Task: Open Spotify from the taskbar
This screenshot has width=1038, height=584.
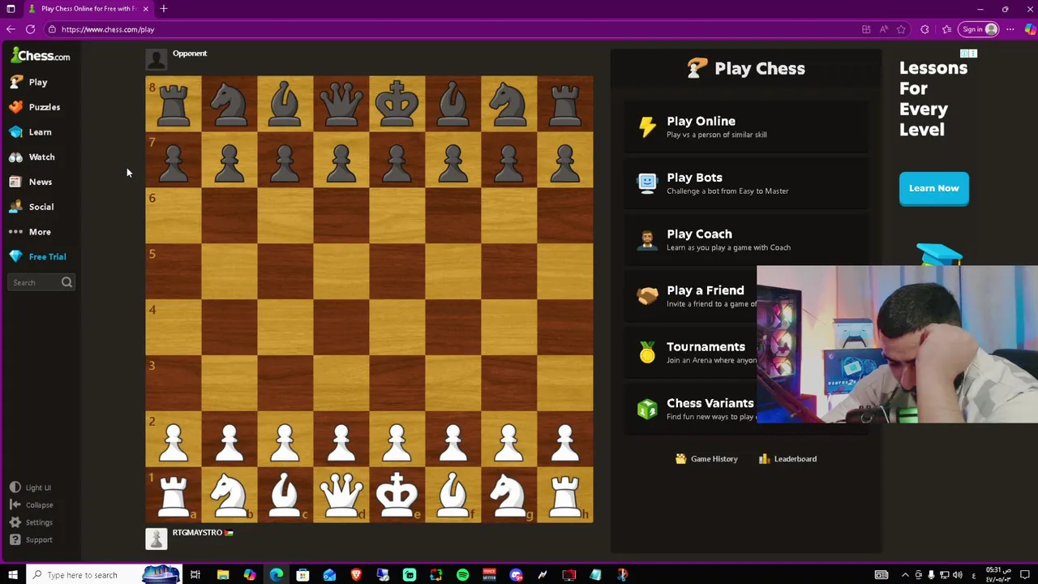Action: (x=462, y=575)
